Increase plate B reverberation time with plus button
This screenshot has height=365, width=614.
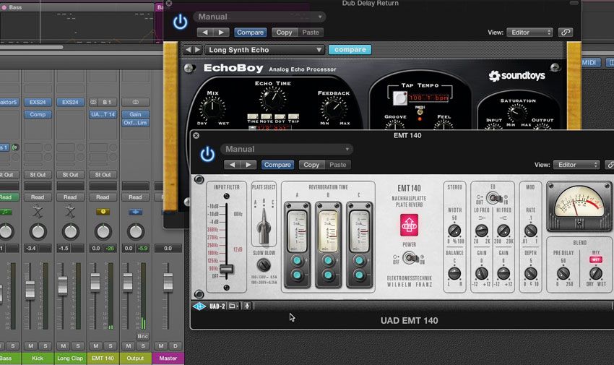[x=328, y=260]
